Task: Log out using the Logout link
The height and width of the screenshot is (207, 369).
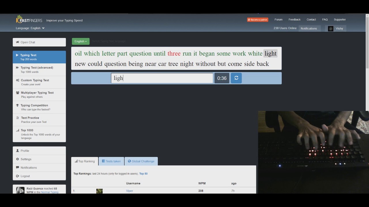Action: click(39, 176)
